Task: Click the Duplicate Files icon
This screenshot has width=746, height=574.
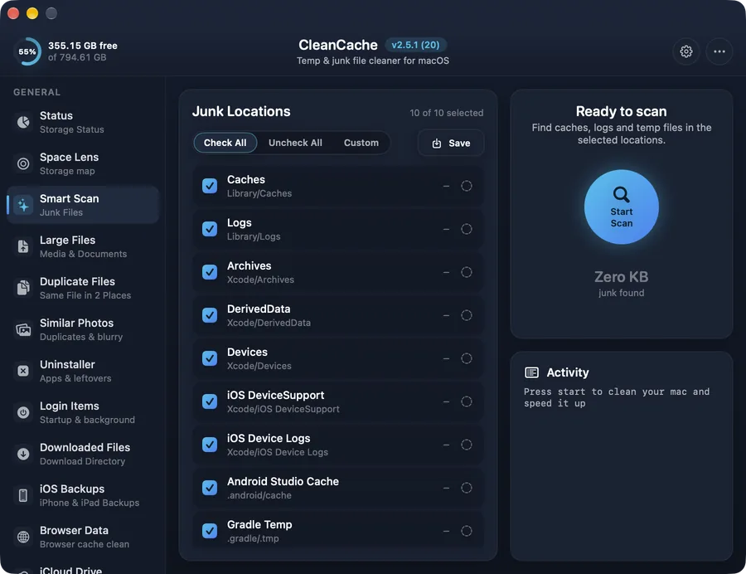Action: point(23,288)
